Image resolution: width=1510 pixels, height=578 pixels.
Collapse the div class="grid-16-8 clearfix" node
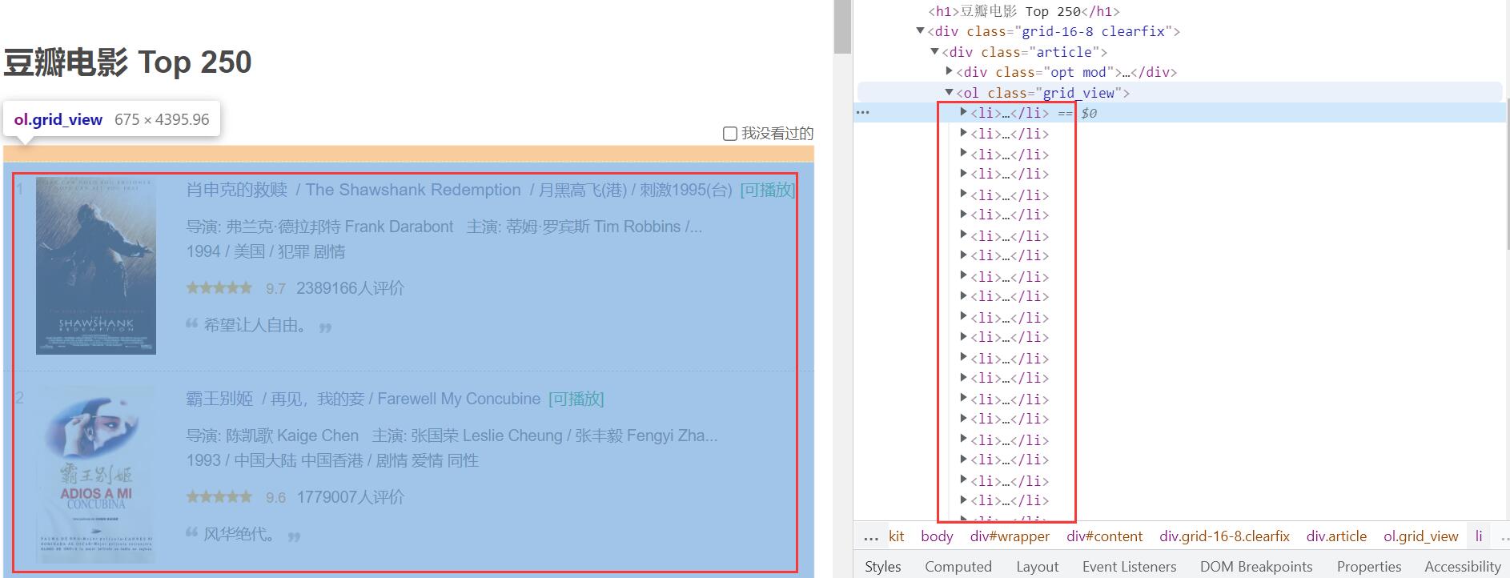pos(921,31)
